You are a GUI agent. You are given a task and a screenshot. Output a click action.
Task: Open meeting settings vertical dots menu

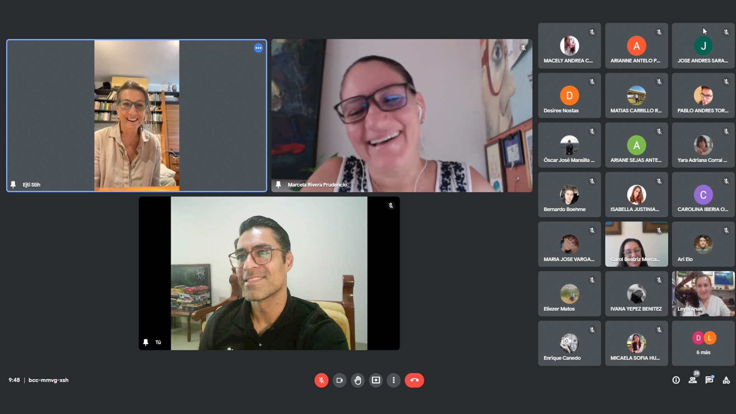click(x=394, y=380)
